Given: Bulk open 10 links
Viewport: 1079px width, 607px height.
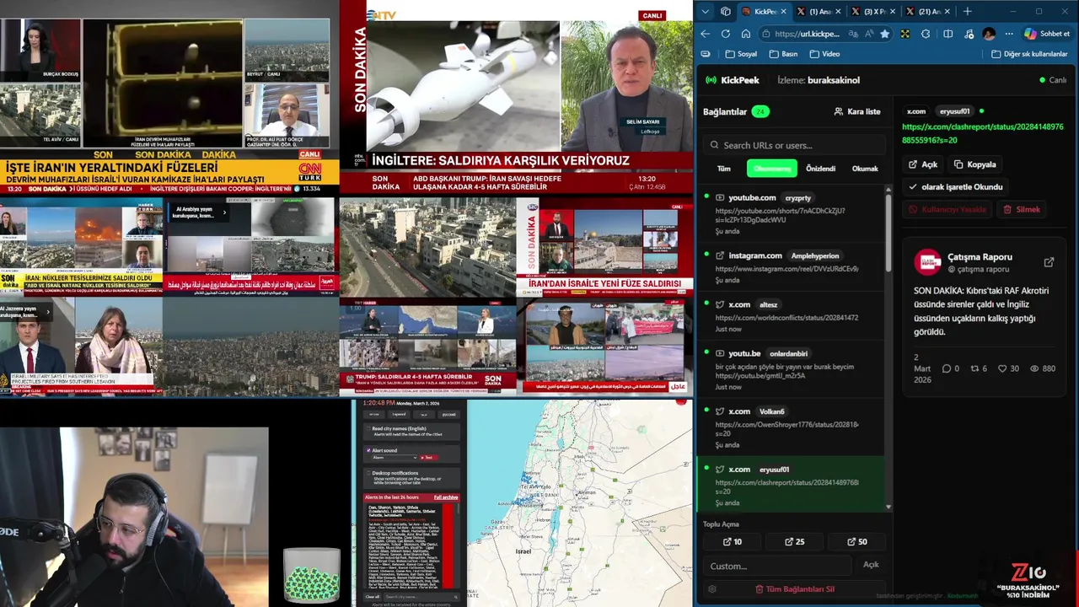Looking at the screenshot, I should (733, 541).
